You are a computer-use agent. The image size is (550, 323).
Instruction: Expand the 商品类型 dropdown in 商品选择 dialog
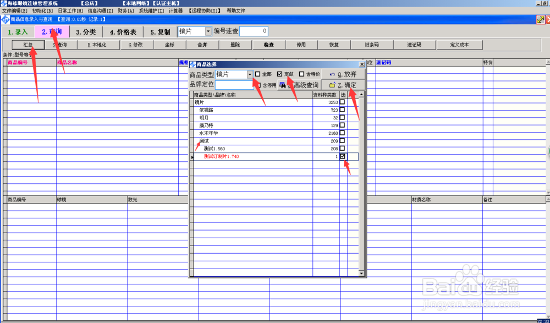click(250, 74)
